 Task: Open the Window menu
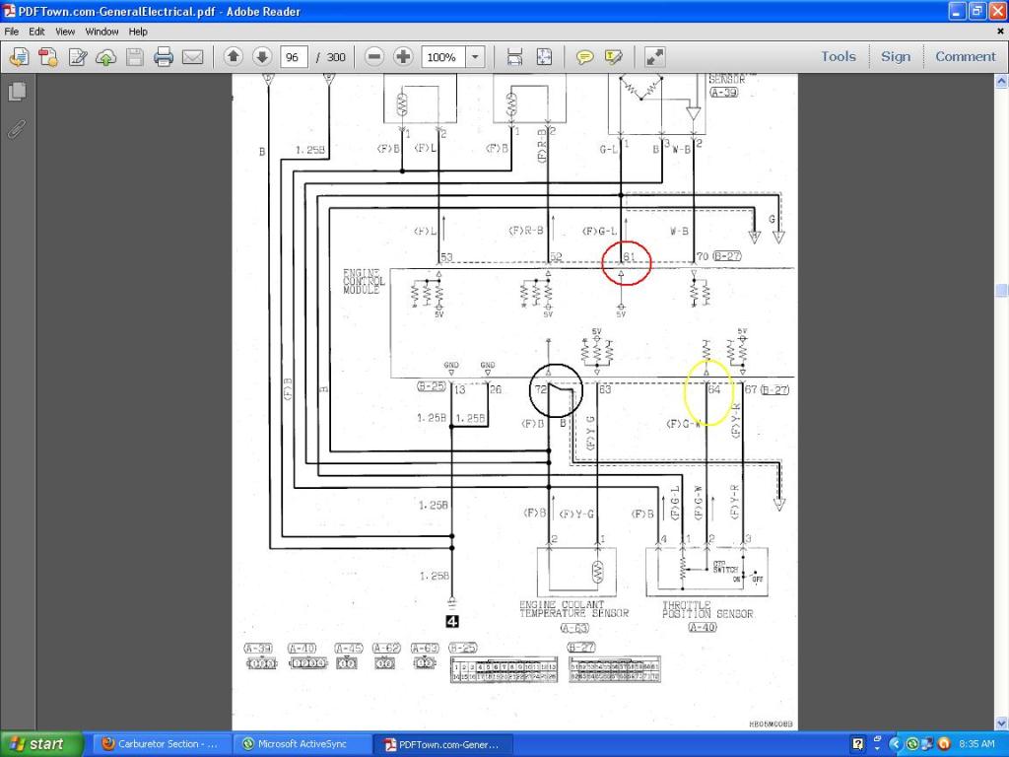pos(101,32)
